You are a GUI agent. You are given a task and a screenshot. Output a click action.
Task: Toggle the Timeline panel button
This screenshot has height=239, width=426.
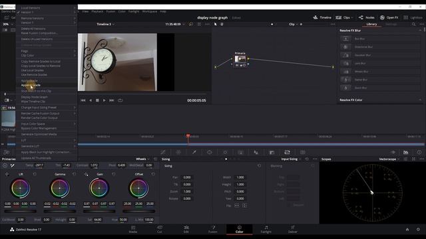pos(322,17)
